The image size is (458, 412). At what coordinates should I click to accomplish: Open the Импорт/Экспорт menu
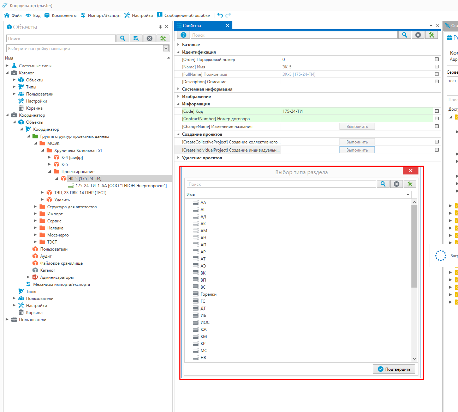(101, 15)
